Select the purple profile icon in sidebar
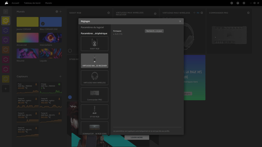 (6, 40)
